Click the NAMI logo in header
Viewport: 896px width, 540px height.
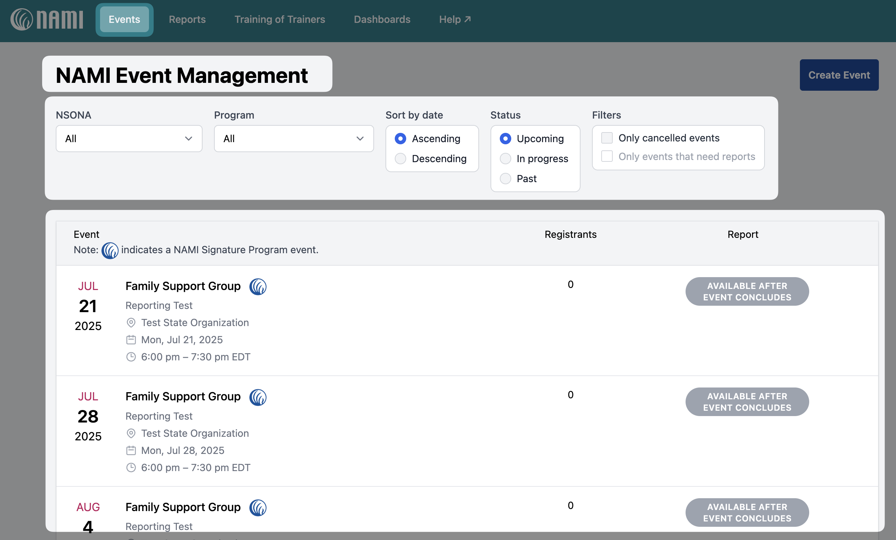pos(46,19)
